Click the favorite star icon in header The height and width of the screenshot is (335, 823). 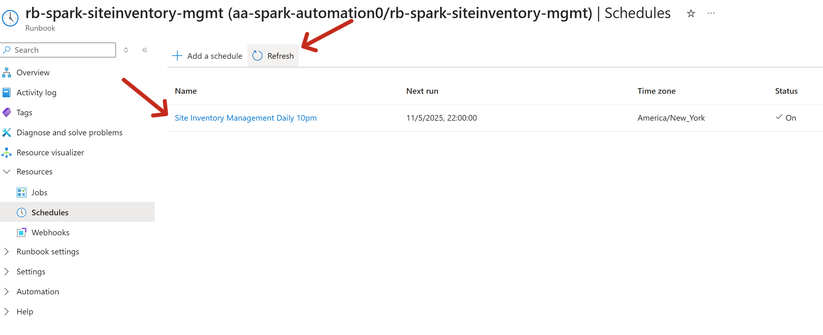pyautogui.click(x=691, y=13)
